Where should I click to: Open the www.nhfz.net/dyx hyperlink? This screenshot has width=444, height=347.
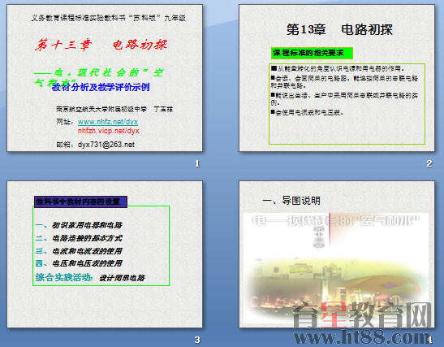tap(108, 122)
